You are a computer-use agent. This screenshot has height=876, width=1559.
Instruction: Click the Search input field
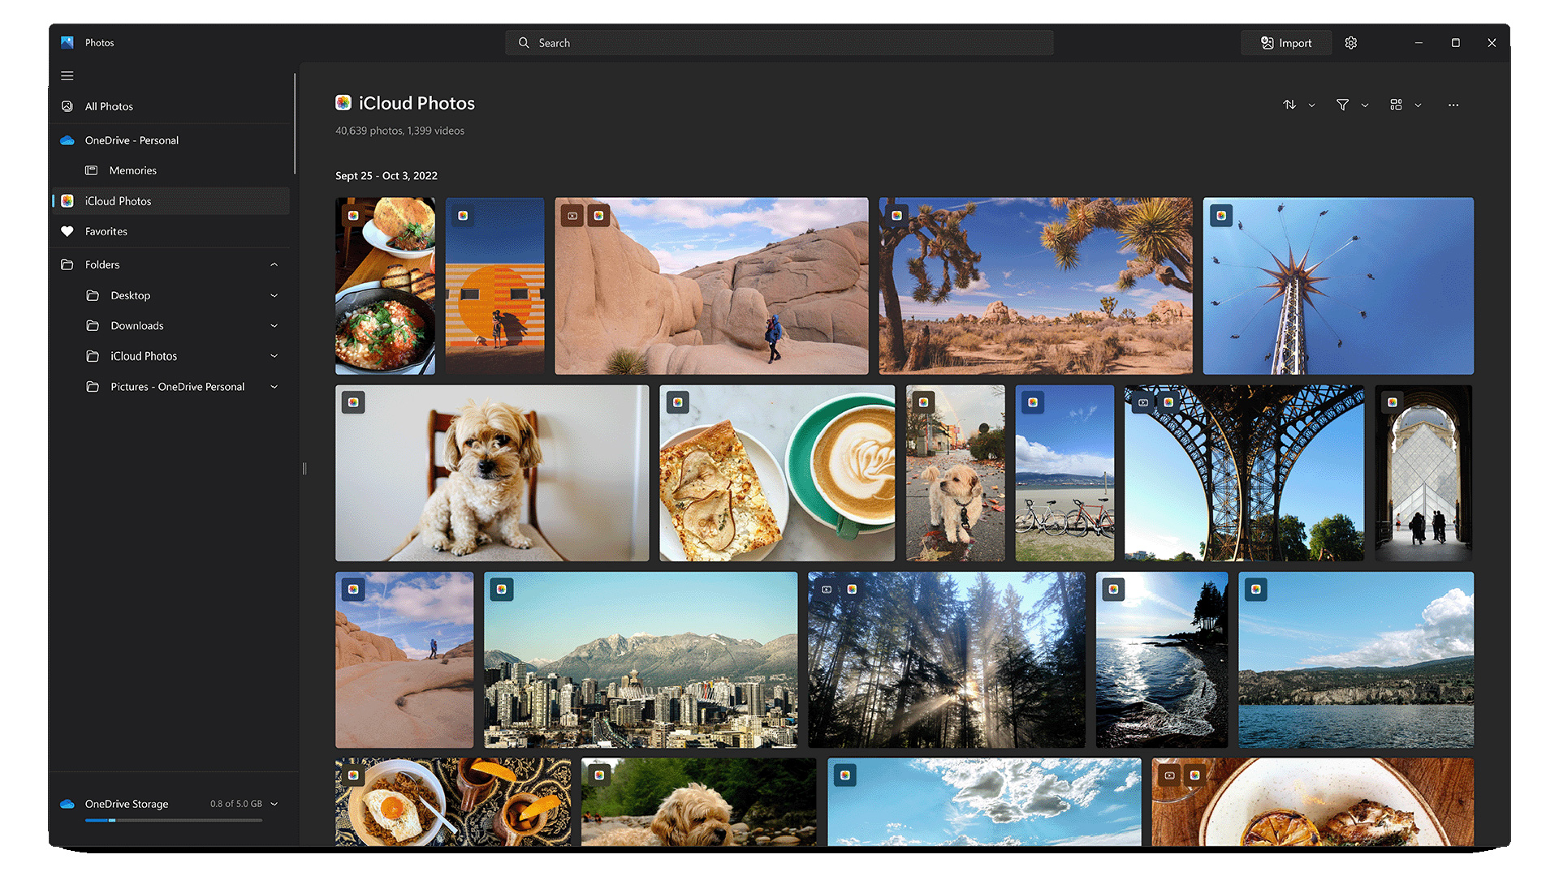point(779,41)
